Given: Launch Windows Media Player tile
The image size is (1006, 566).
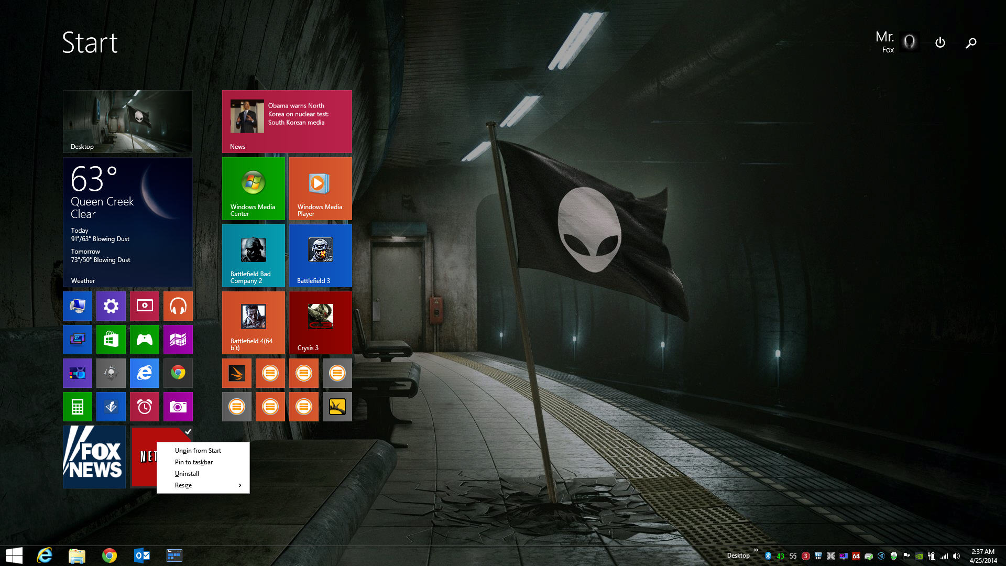Looking at the screenshot, I should (x=320, y=188).
